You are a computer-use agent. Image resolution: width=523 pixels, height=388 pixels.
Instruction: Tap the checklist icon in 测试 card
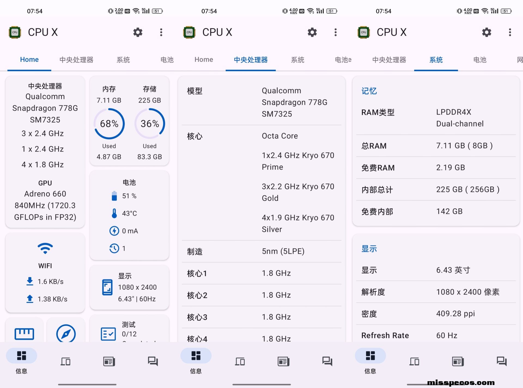point(108,334)
